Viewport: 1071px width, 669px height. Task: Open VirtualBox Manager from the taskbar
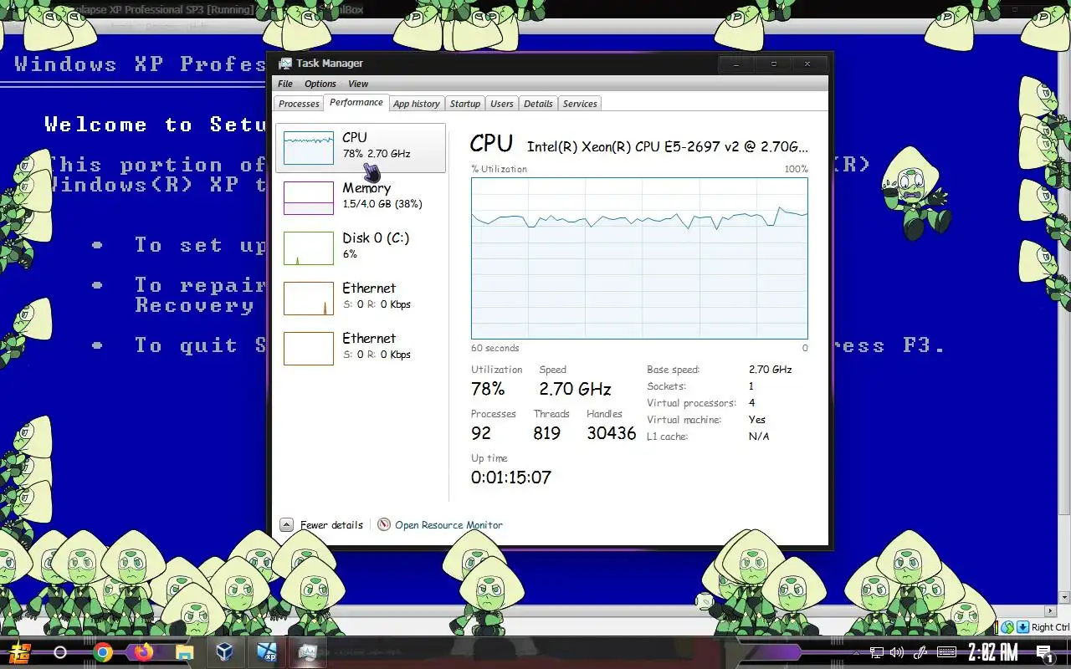[x=225, y=652]
